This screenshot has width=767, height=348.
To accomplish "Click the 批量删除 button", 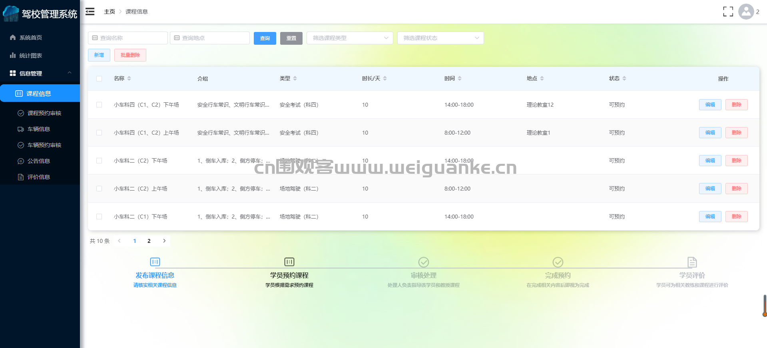I will coord(130,55).
